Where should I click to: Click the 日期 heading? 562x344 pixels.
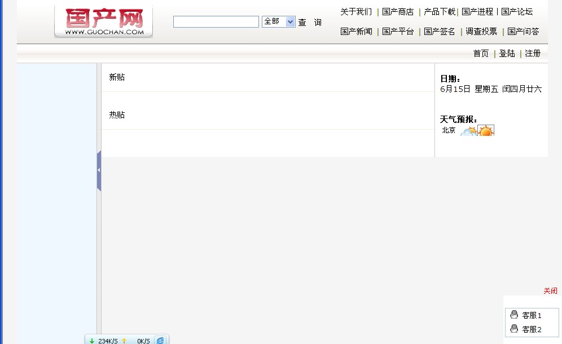click(450, 79)
